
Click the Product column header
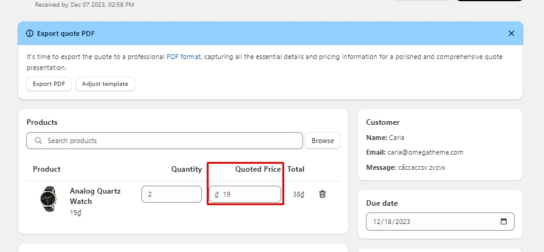(46, 169)
